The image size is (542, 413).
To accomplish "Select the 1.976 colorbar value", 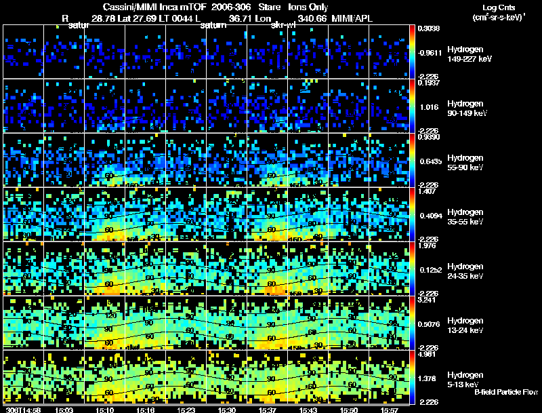I will [427, 245].
